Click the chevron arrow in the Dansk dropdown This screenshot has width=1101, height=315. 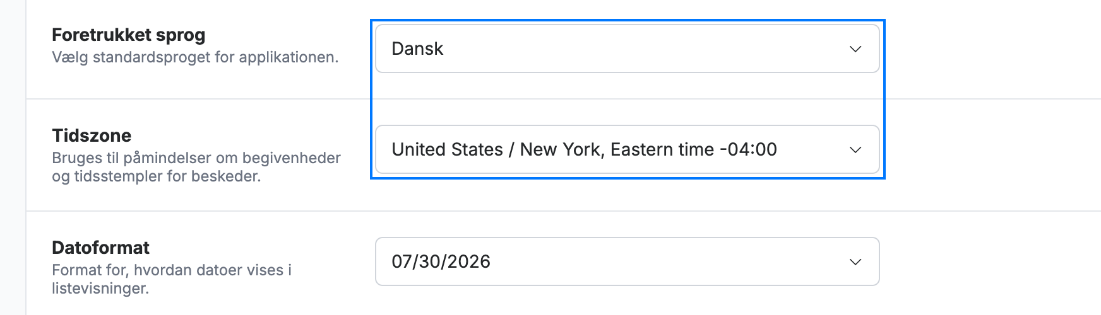coord(855,49)
